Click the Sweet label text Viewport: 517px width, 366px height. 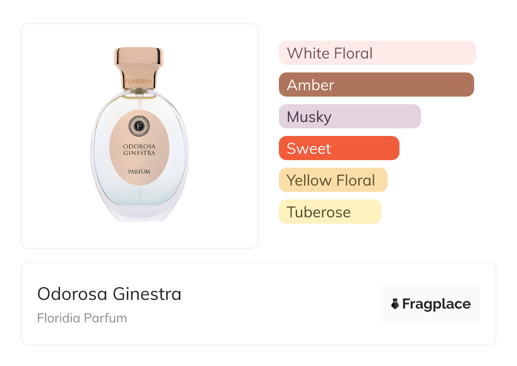point(309,148)
